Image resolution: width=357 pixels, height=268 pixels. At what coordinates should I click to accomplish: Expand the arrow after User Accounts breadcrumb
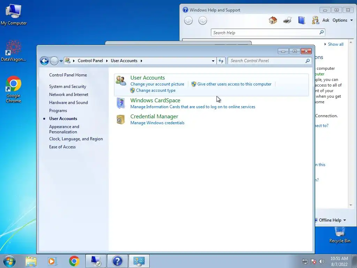[142, 61]
